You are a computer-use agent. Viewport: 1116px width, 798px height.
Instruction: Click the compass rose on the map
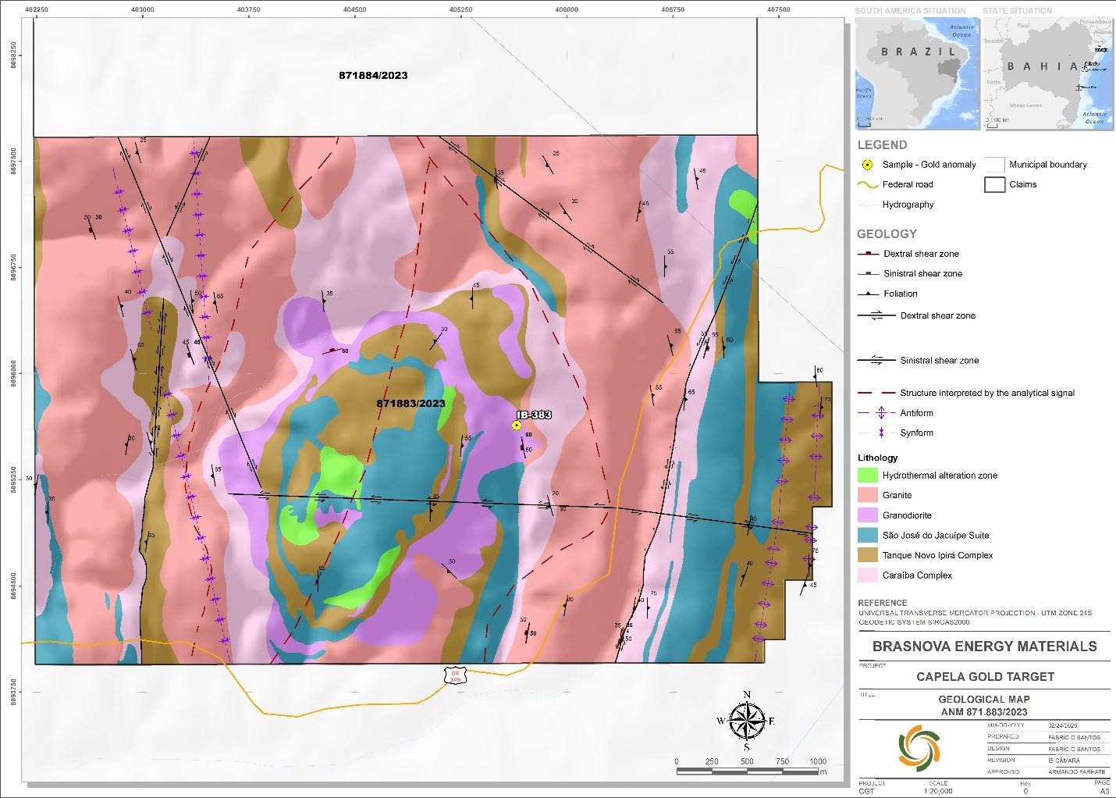point(747,720)
